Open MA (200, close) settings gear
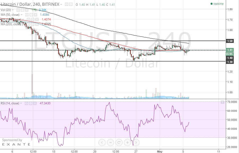Image resolution: width=239 pixels, height=153 pixels. tap(33, 24)
